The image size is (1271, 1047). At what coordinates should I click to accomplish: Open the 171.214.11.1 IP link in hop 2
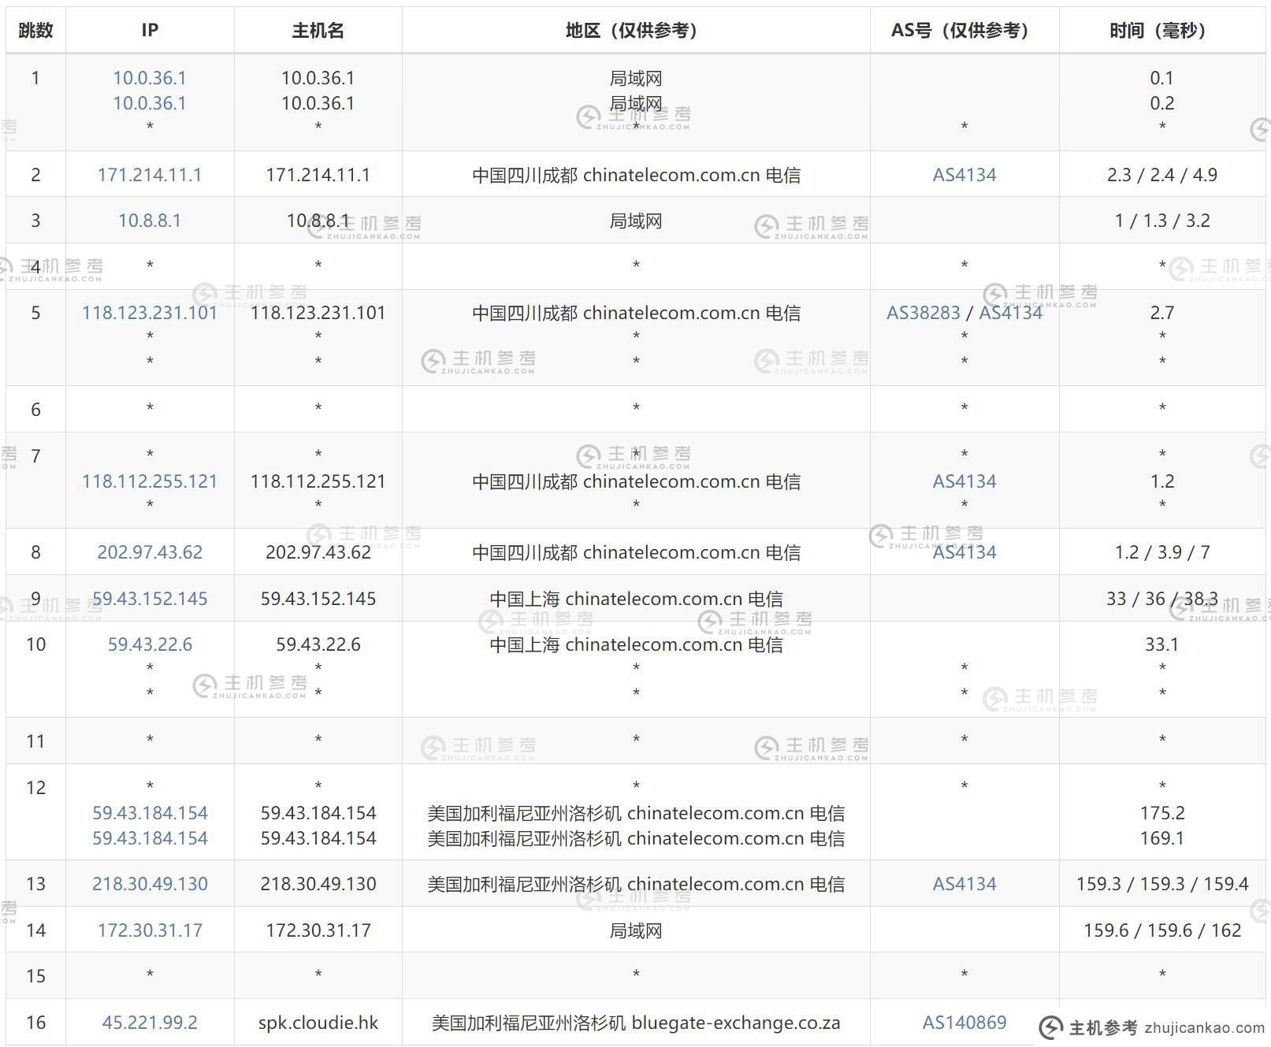click(150, 175)
